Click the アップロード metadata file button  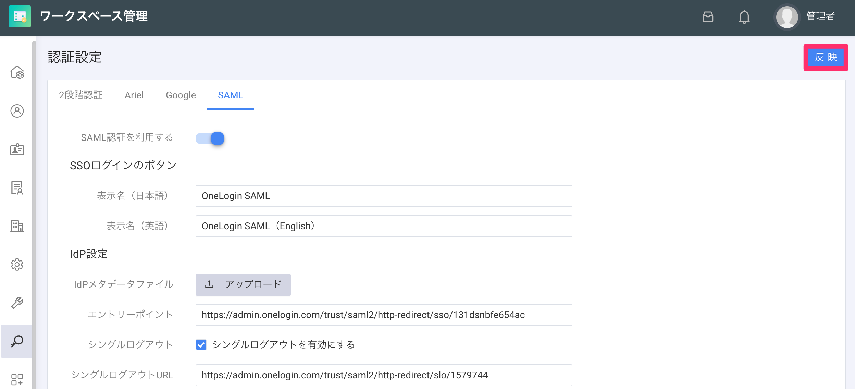[x=243, y=284]
